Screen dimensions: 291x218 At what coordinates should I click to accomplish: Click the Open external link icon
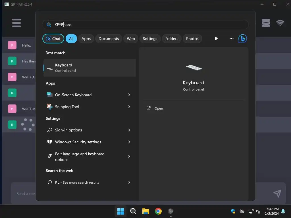pos(148,108)
